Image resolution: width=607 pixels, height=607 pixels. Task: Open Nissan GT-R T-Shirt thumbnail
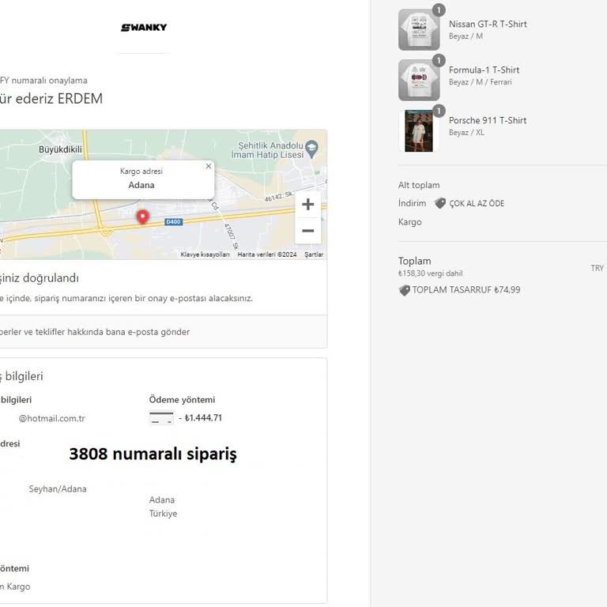tap(419, 30)
